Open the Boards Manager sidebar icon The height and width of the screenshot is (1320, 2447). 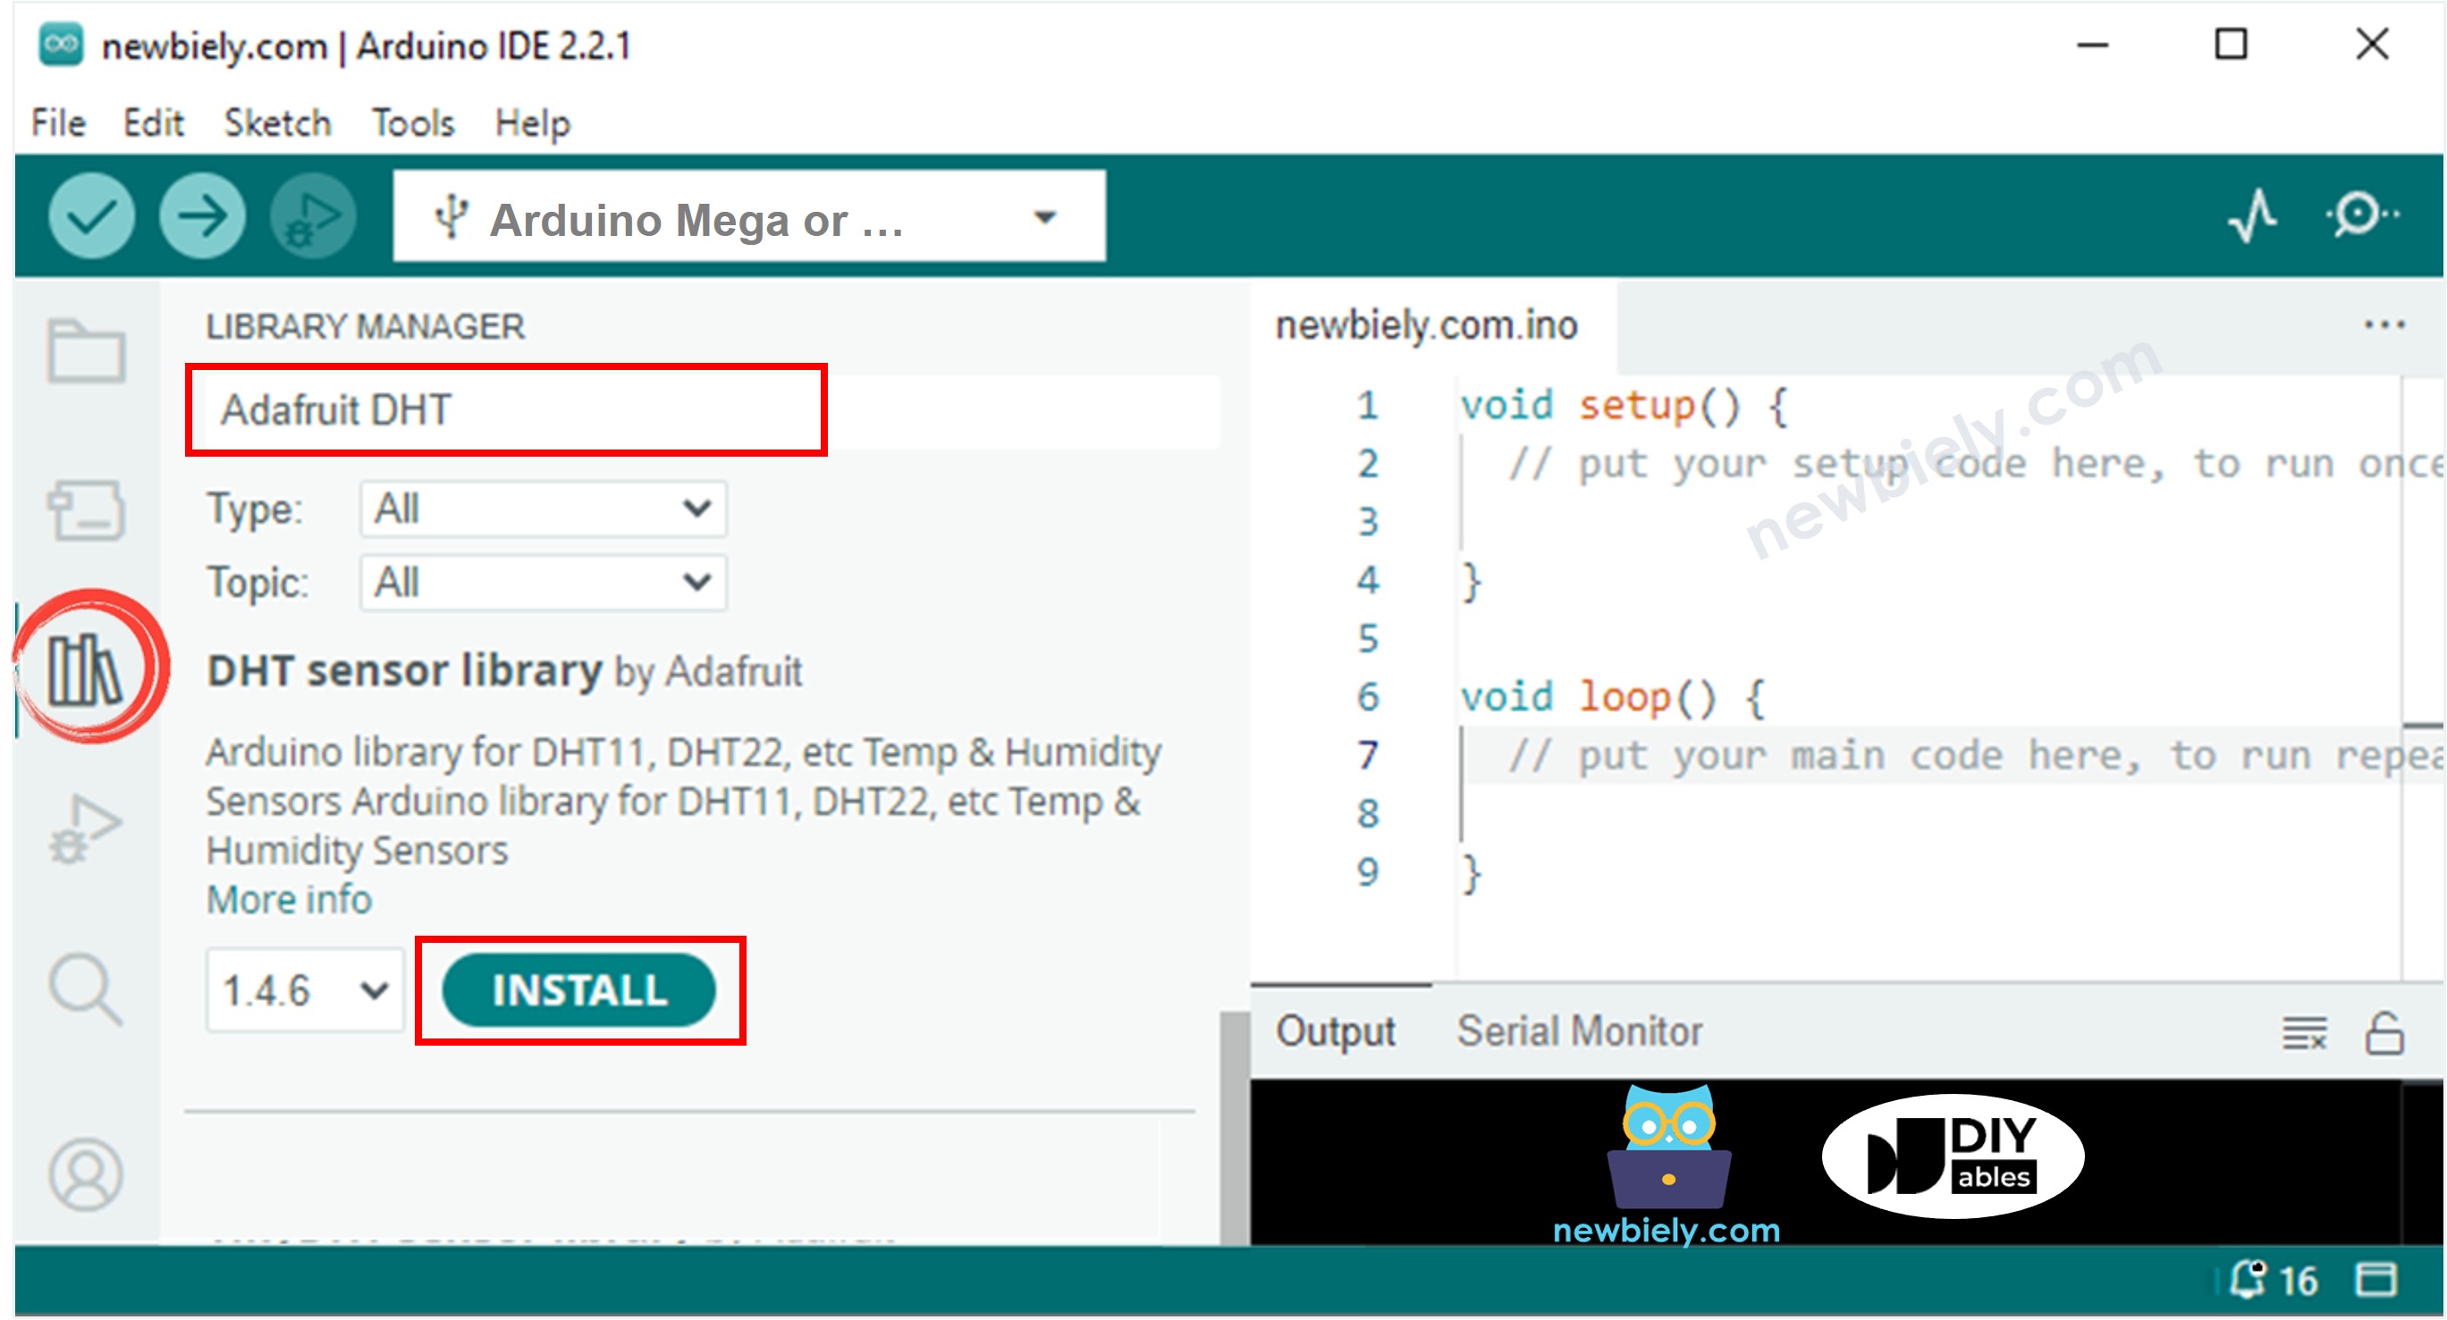coord(86,510)
